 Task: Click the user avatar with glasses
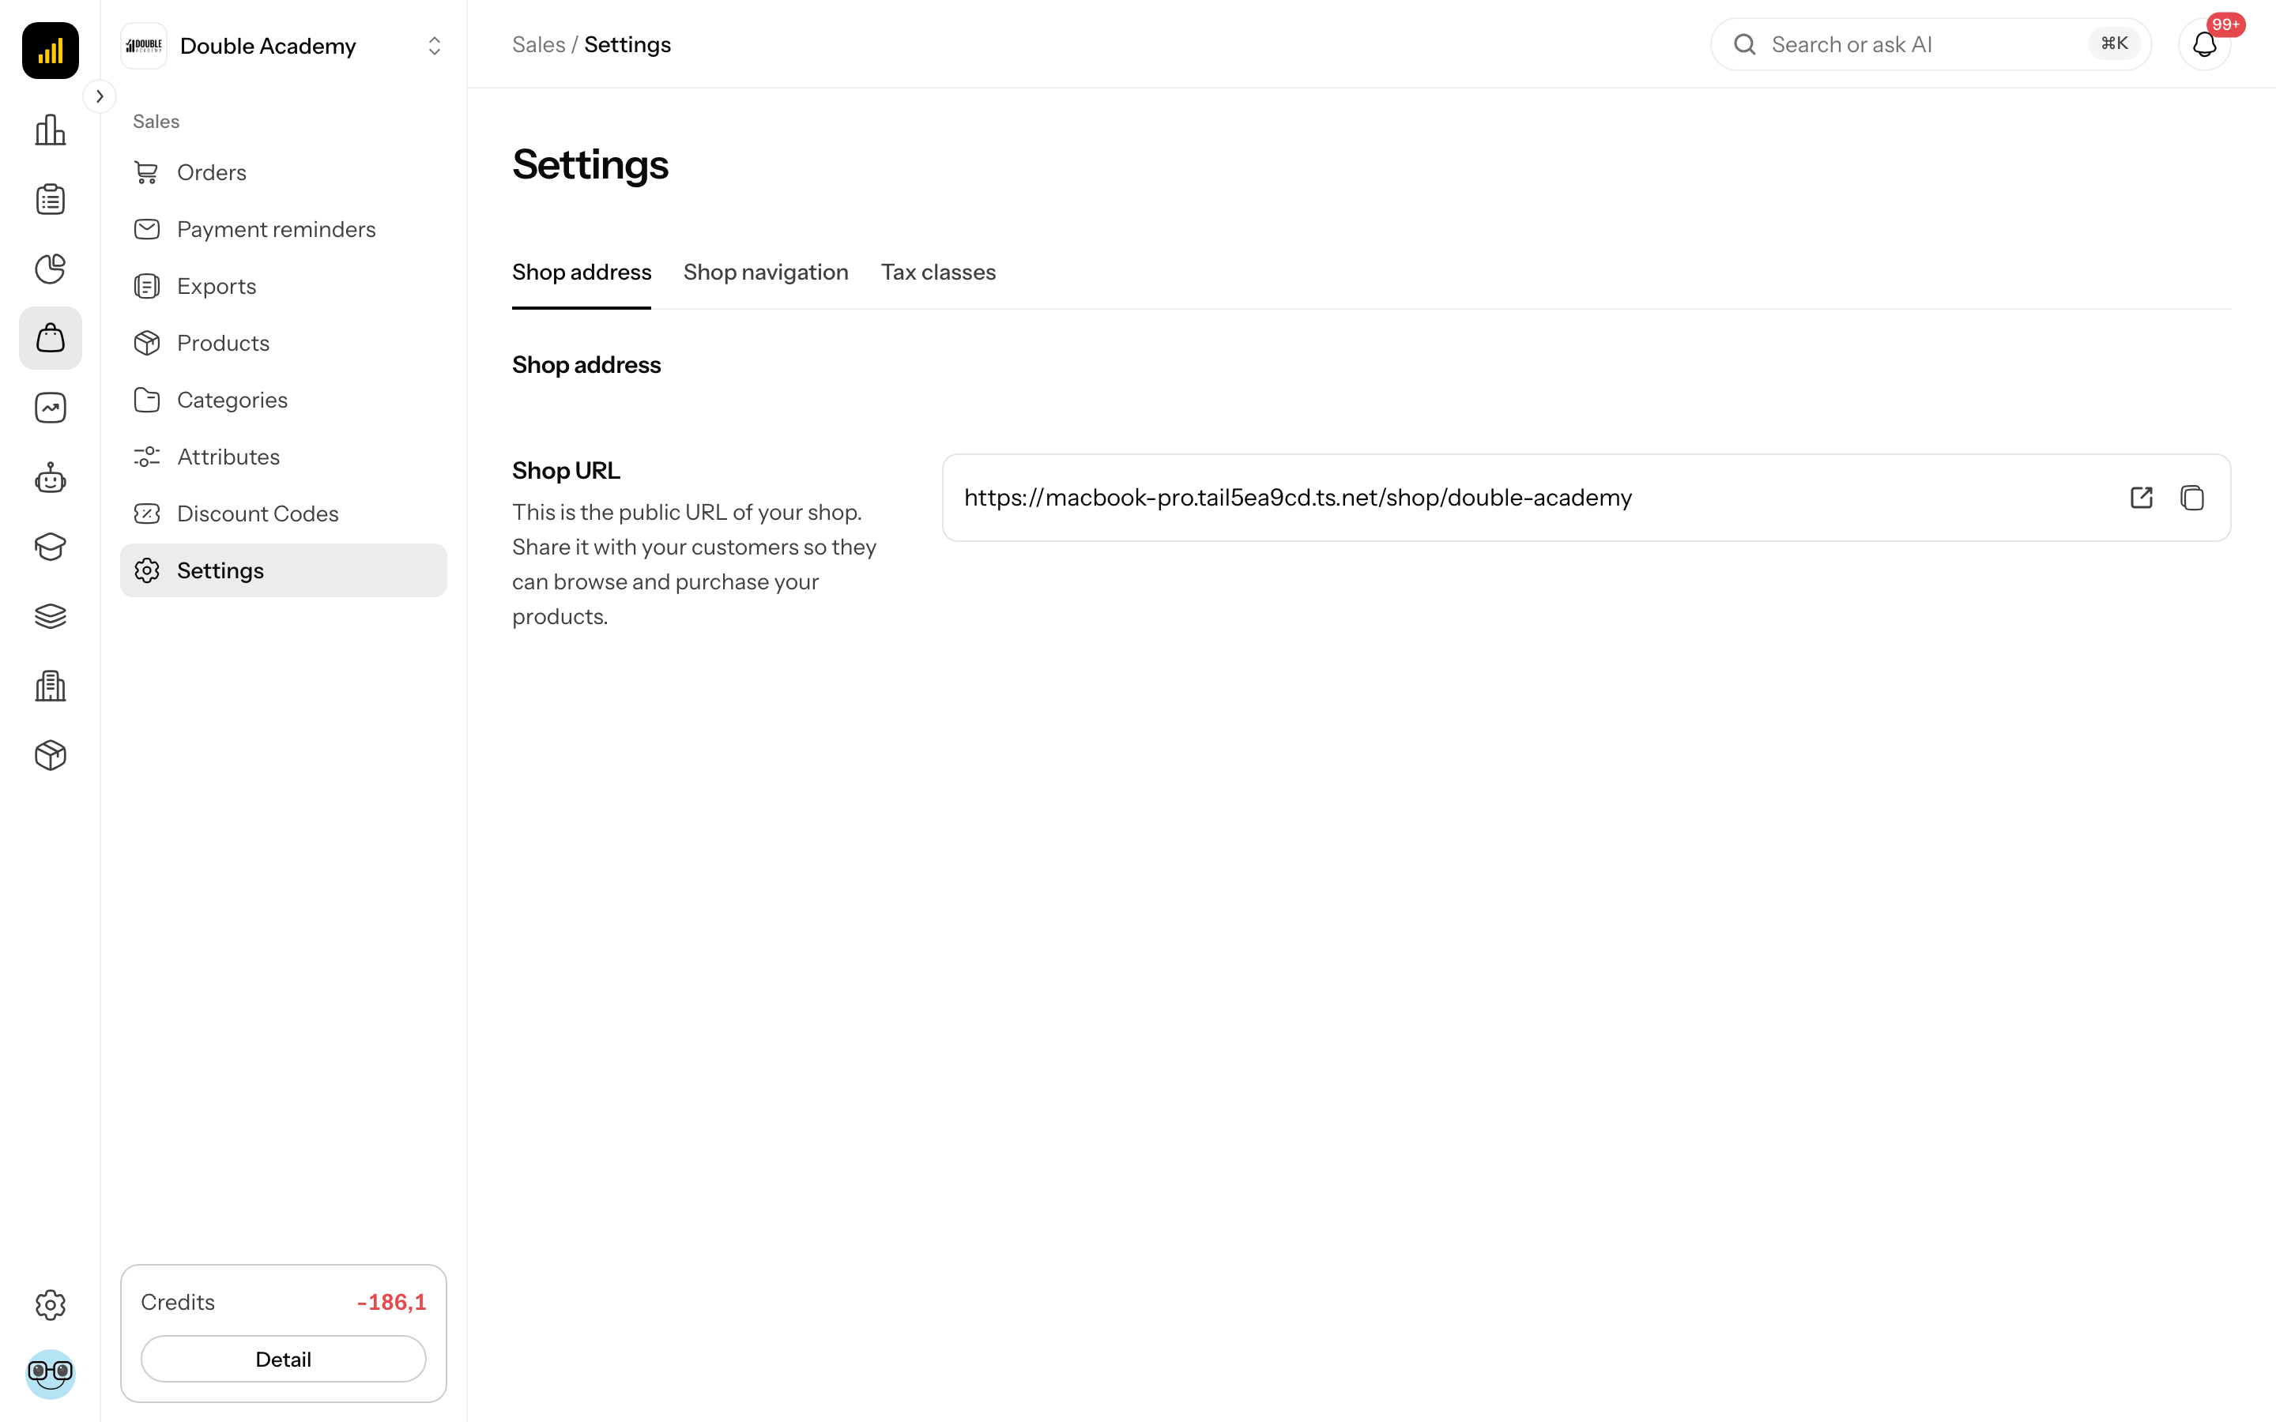(x=50, y=1374)
